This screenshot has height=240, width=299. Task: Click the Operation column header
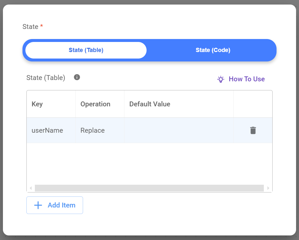pos(95,104)
